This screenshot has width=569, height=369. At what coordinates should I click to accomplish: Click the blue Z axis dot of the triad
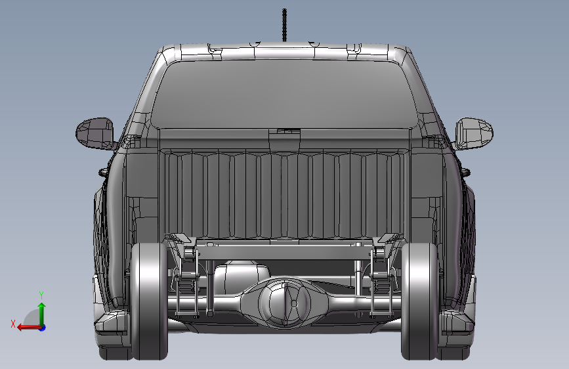(x=43, y=328)
